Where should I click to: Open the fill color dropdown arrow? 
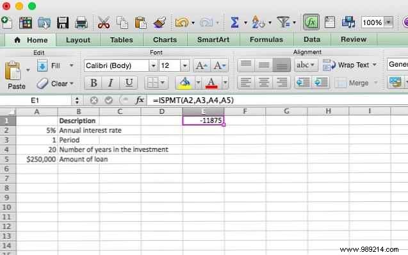click(199, 83)
